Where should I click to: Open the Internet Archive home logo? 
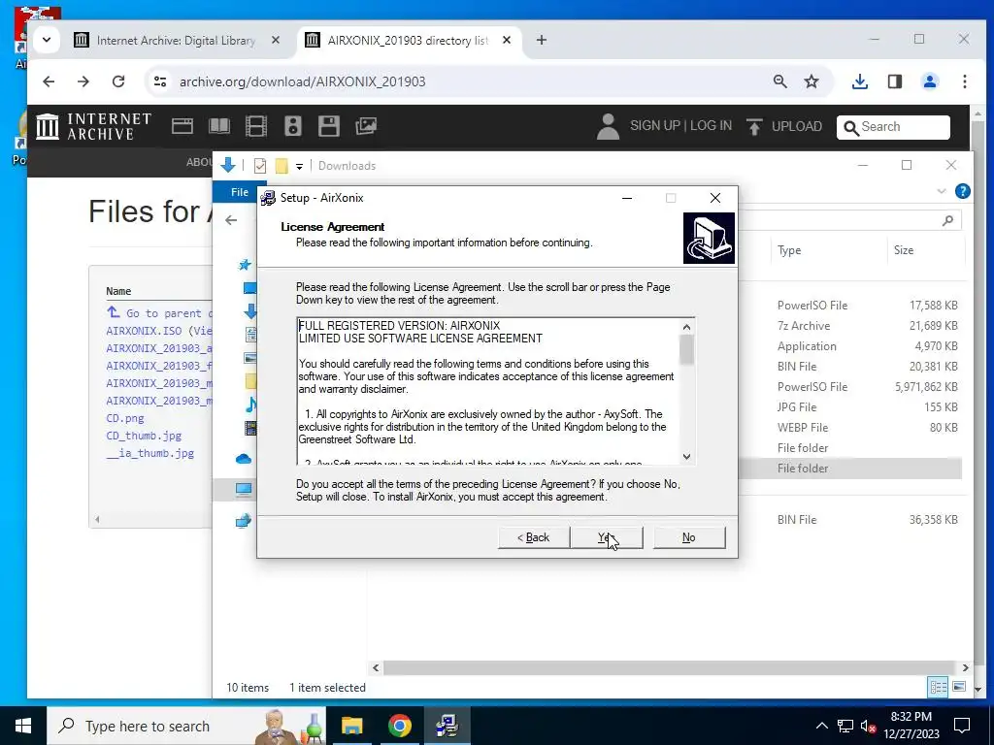(94, 126)
